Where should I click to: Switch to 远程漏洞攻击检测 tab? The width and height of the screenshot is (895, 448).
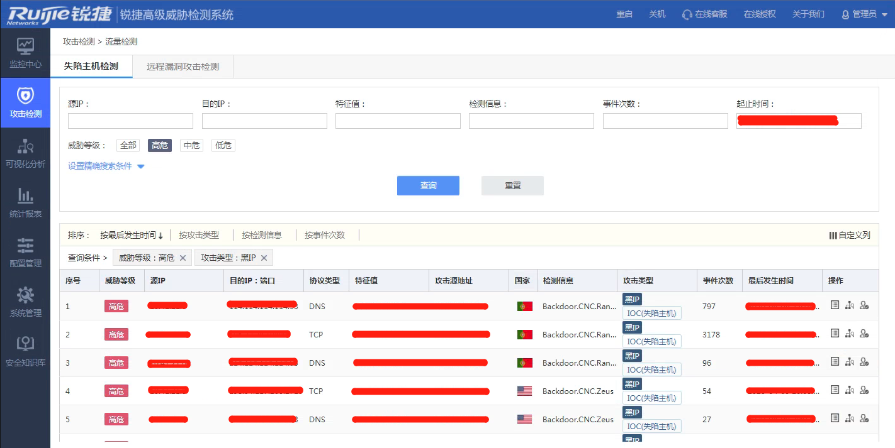183,67
